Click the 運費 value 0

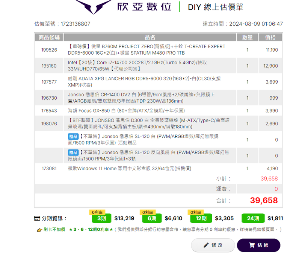pos(276,189)
